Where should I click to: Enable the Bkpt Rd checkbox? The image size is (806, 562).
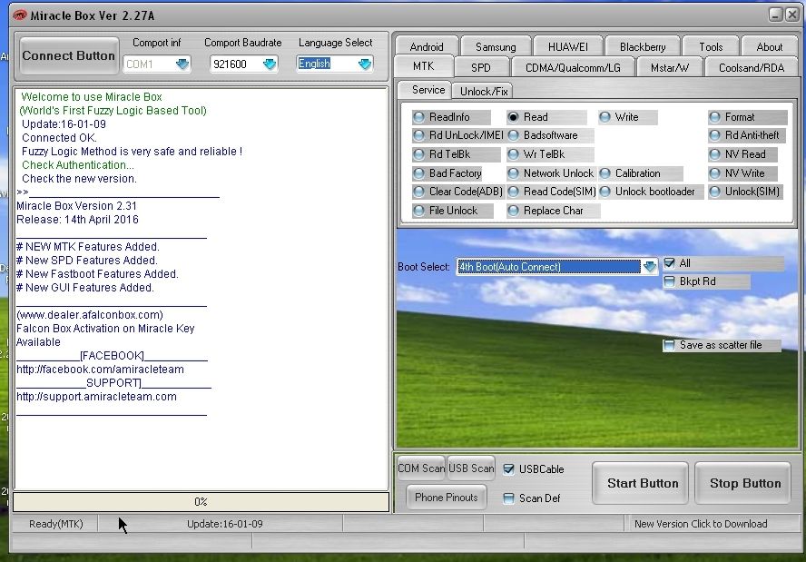tap(669, 281)
